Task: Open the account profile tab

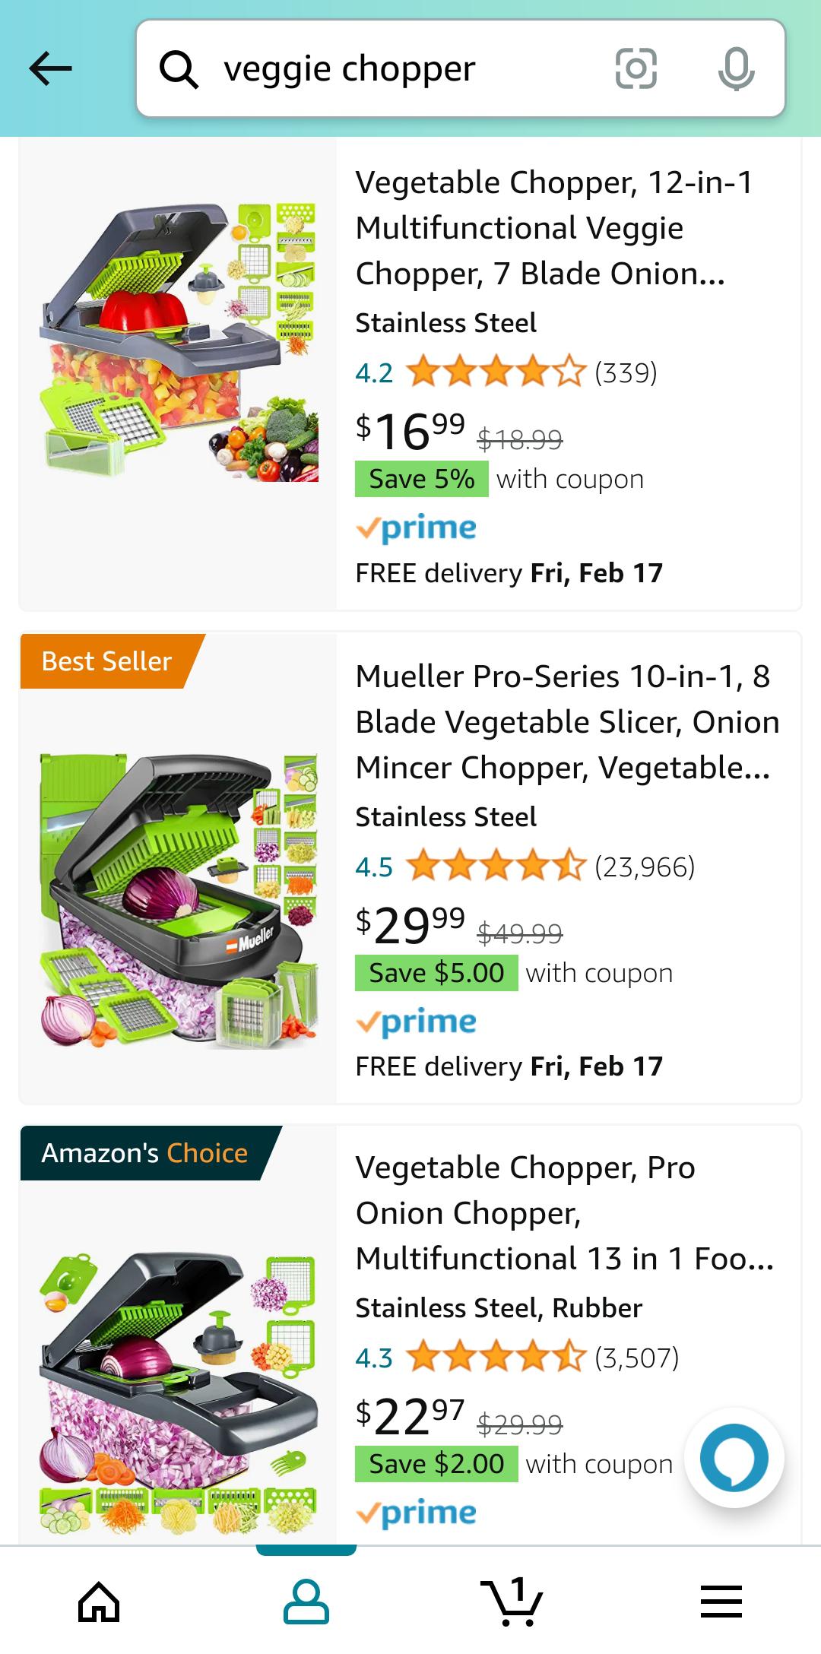Action: (306, 1602)
